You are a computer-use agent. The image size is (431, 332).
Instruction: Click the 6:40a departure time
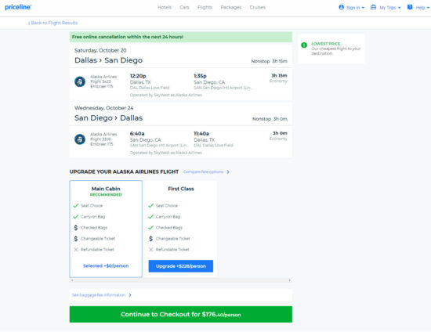pos(137,133)
